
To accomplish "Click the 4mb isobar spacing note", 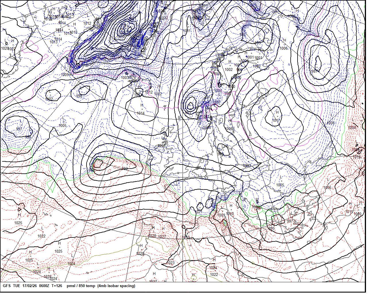I will 116,286.
